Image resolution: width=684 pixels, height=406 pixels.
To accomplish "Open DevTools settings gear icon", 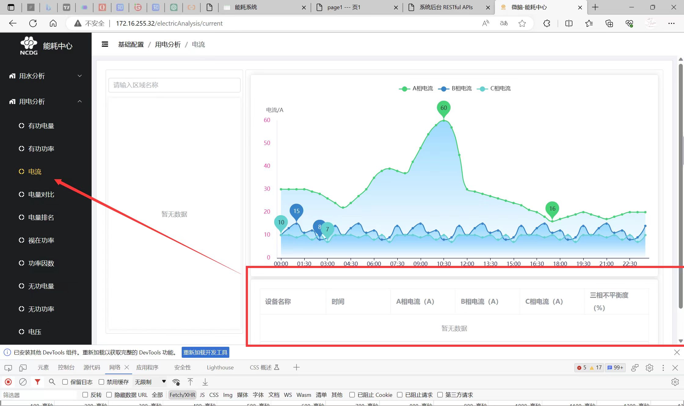I will [x=649, y=368].
